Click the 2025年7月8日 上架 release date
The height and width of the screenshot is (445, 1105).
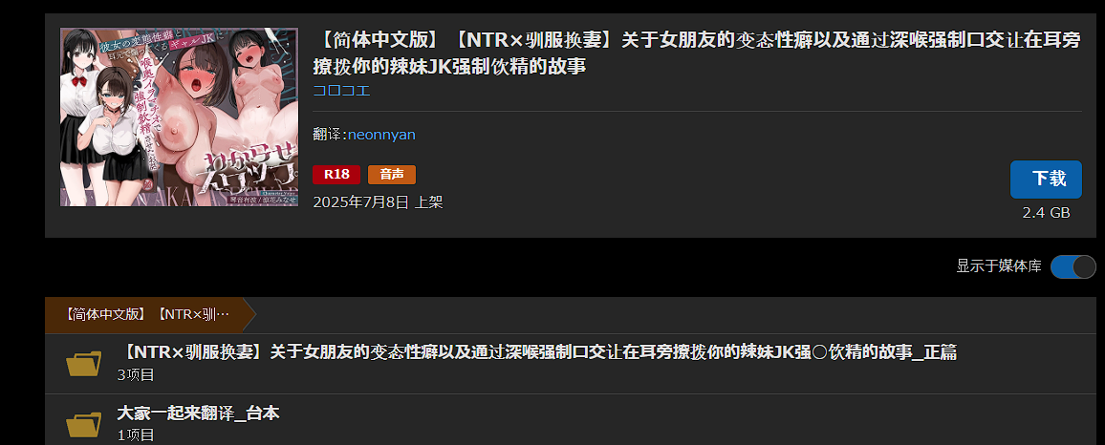(378, 202)
